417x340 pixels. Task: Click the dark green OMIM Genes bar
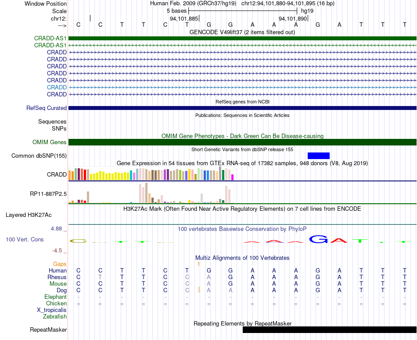(242, 142)
